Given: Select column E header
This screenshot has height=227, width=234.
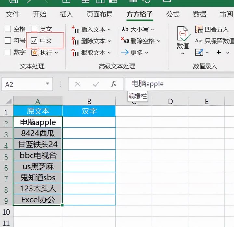Looking at the screenshot, I should pos(207,101).
